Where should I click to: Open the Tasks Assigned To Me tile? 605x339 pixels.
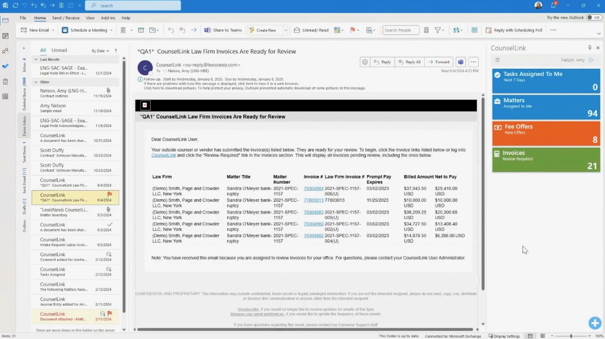[546, 81]
